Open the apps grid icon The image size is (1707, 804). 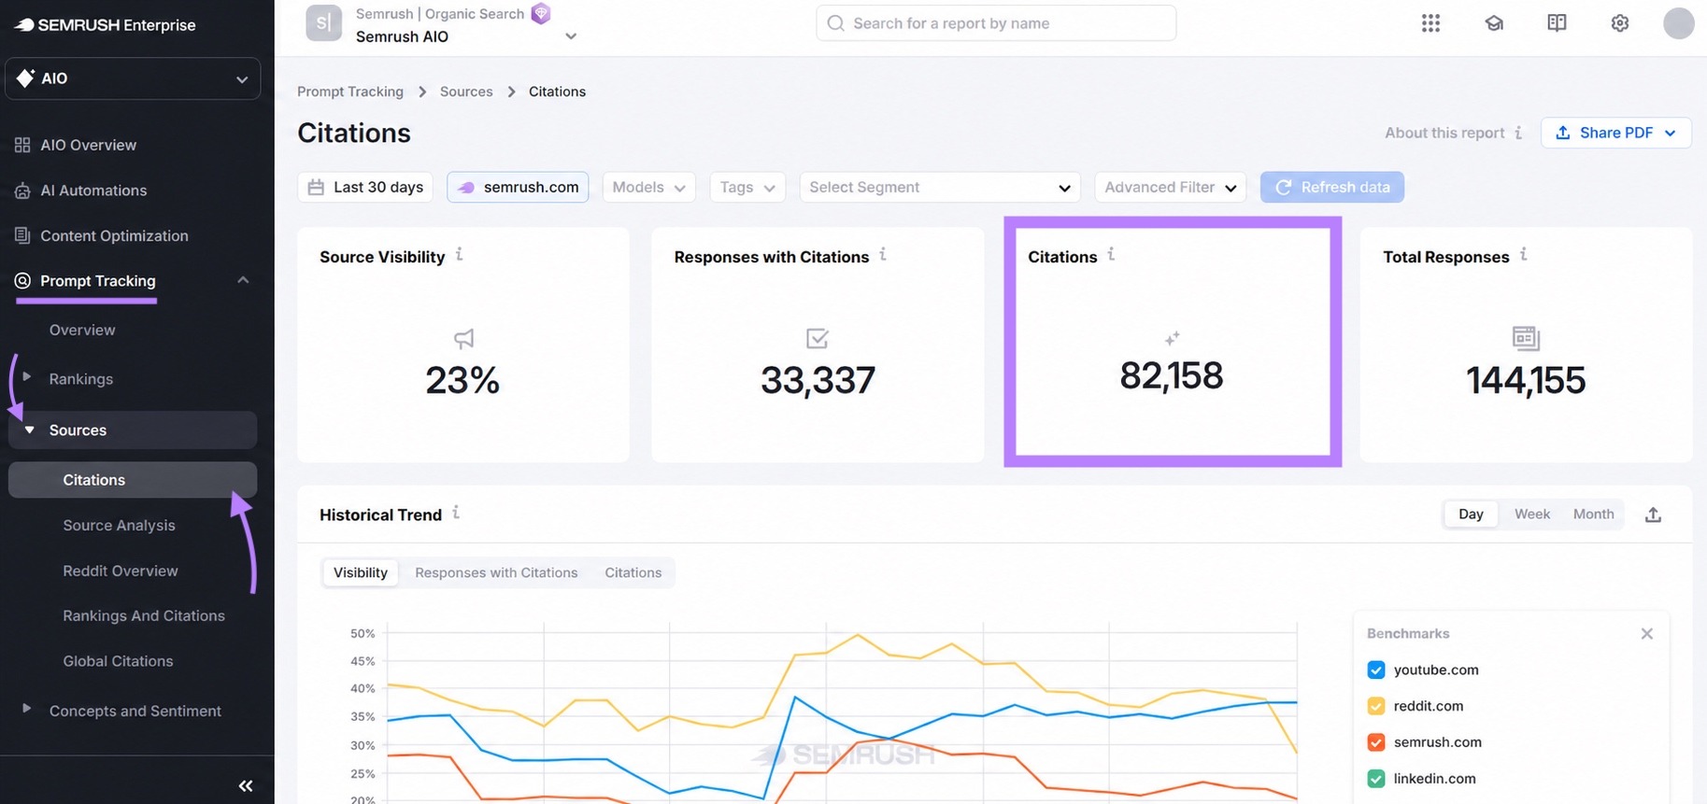tap(1430, 23)
